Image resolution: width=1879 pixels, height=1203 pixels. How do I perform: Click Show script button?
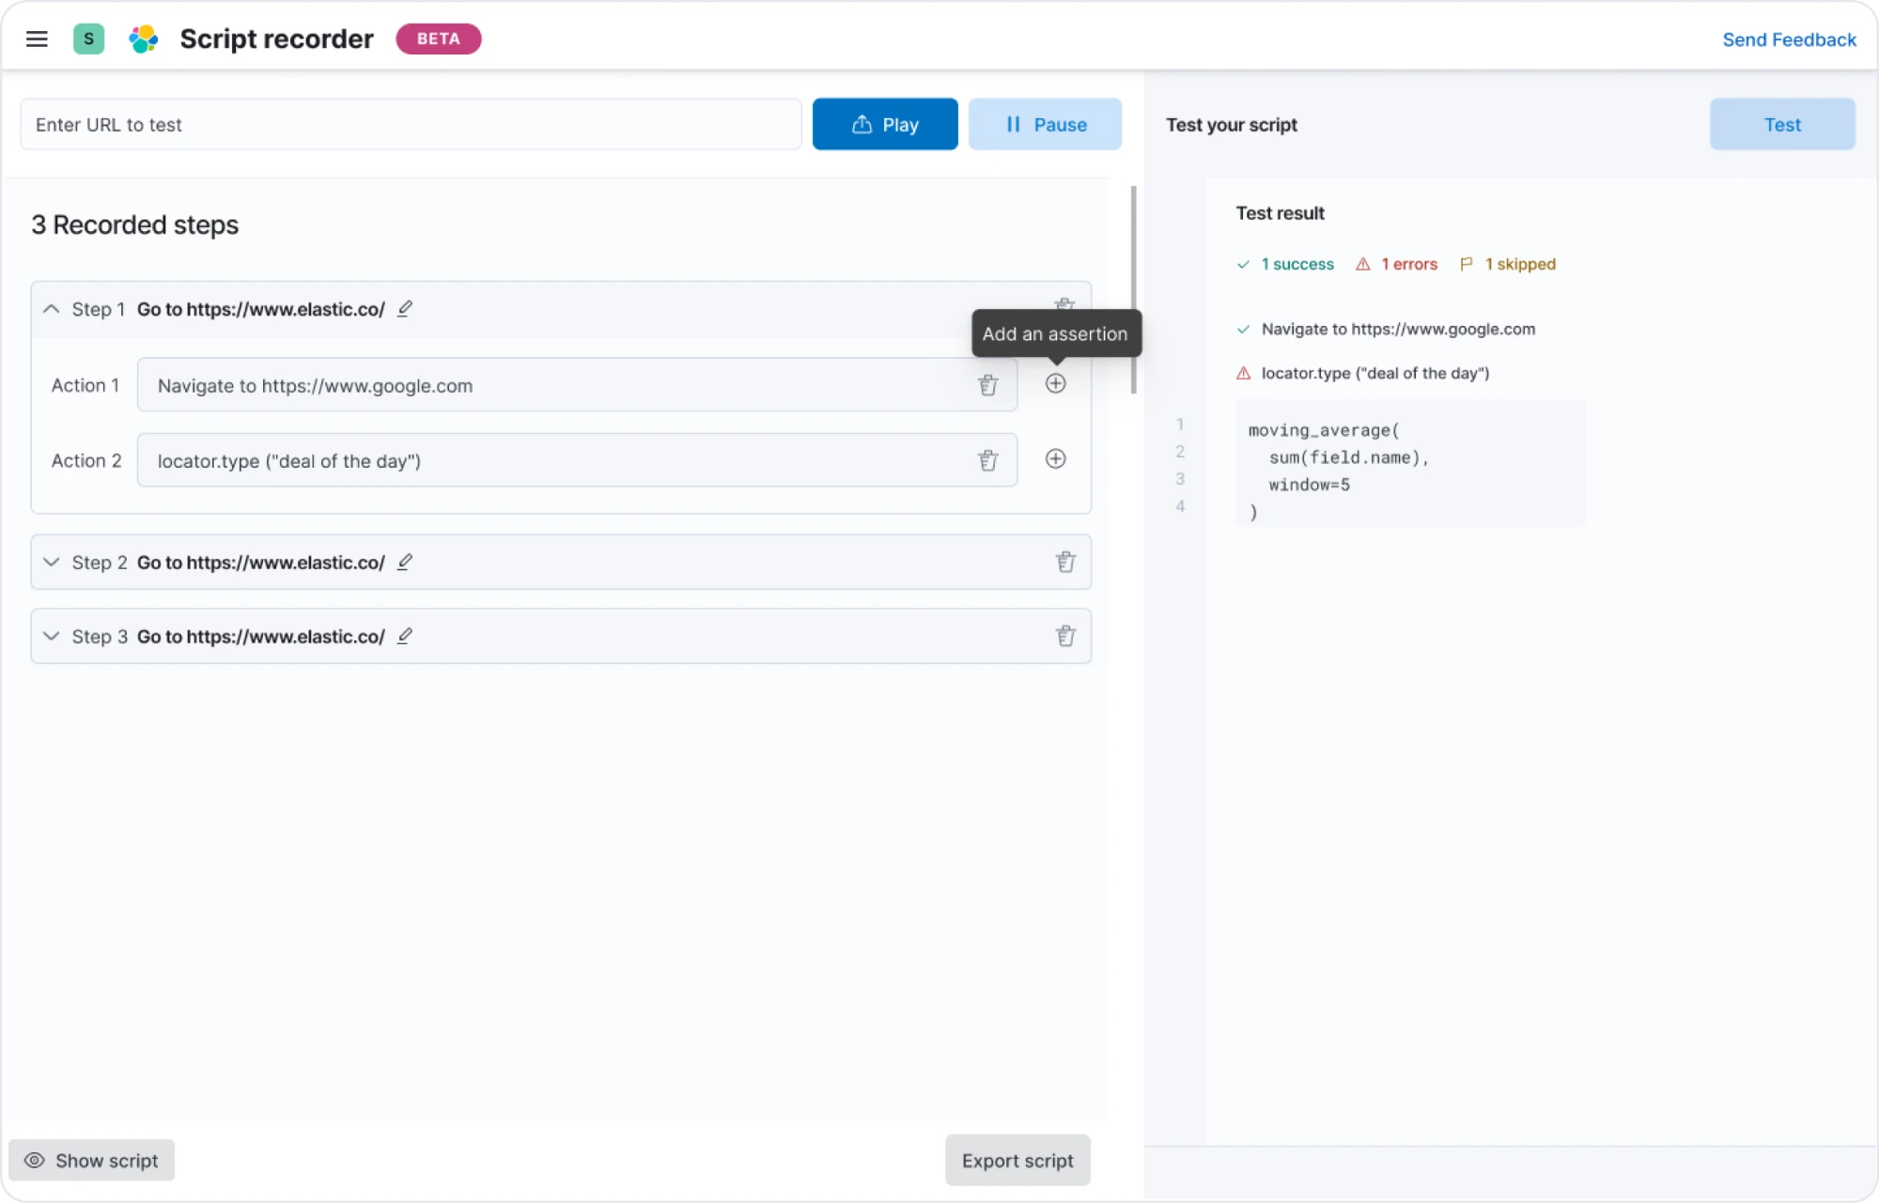point(91,1161)
